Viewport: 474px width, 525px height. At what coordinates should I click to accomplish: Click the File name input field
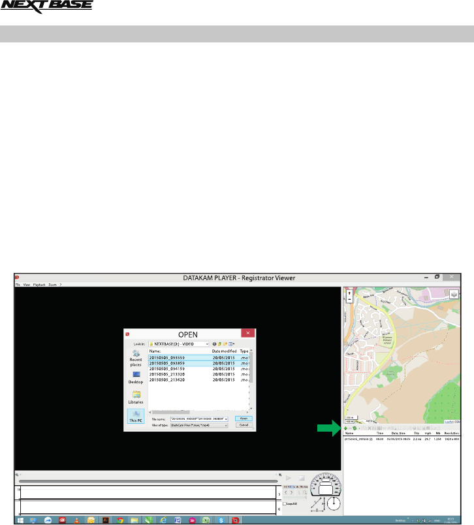point(199,419)
